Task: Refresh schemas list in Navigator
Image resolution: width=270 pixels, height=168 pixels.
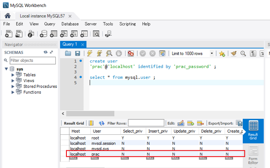Action: point(45,52)
